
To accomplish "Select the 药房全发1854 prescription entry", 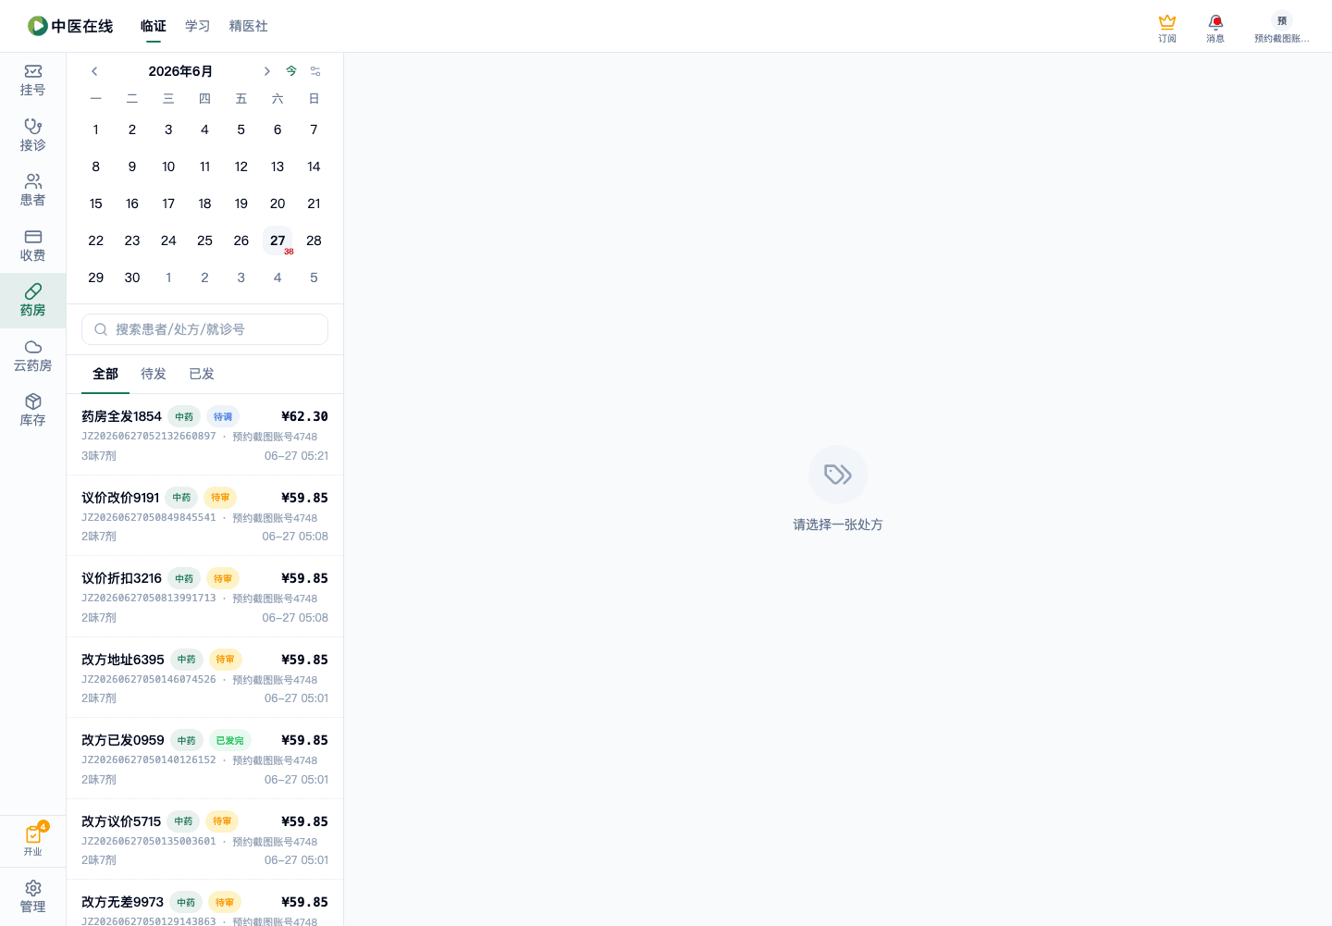I will coord(204,435).
